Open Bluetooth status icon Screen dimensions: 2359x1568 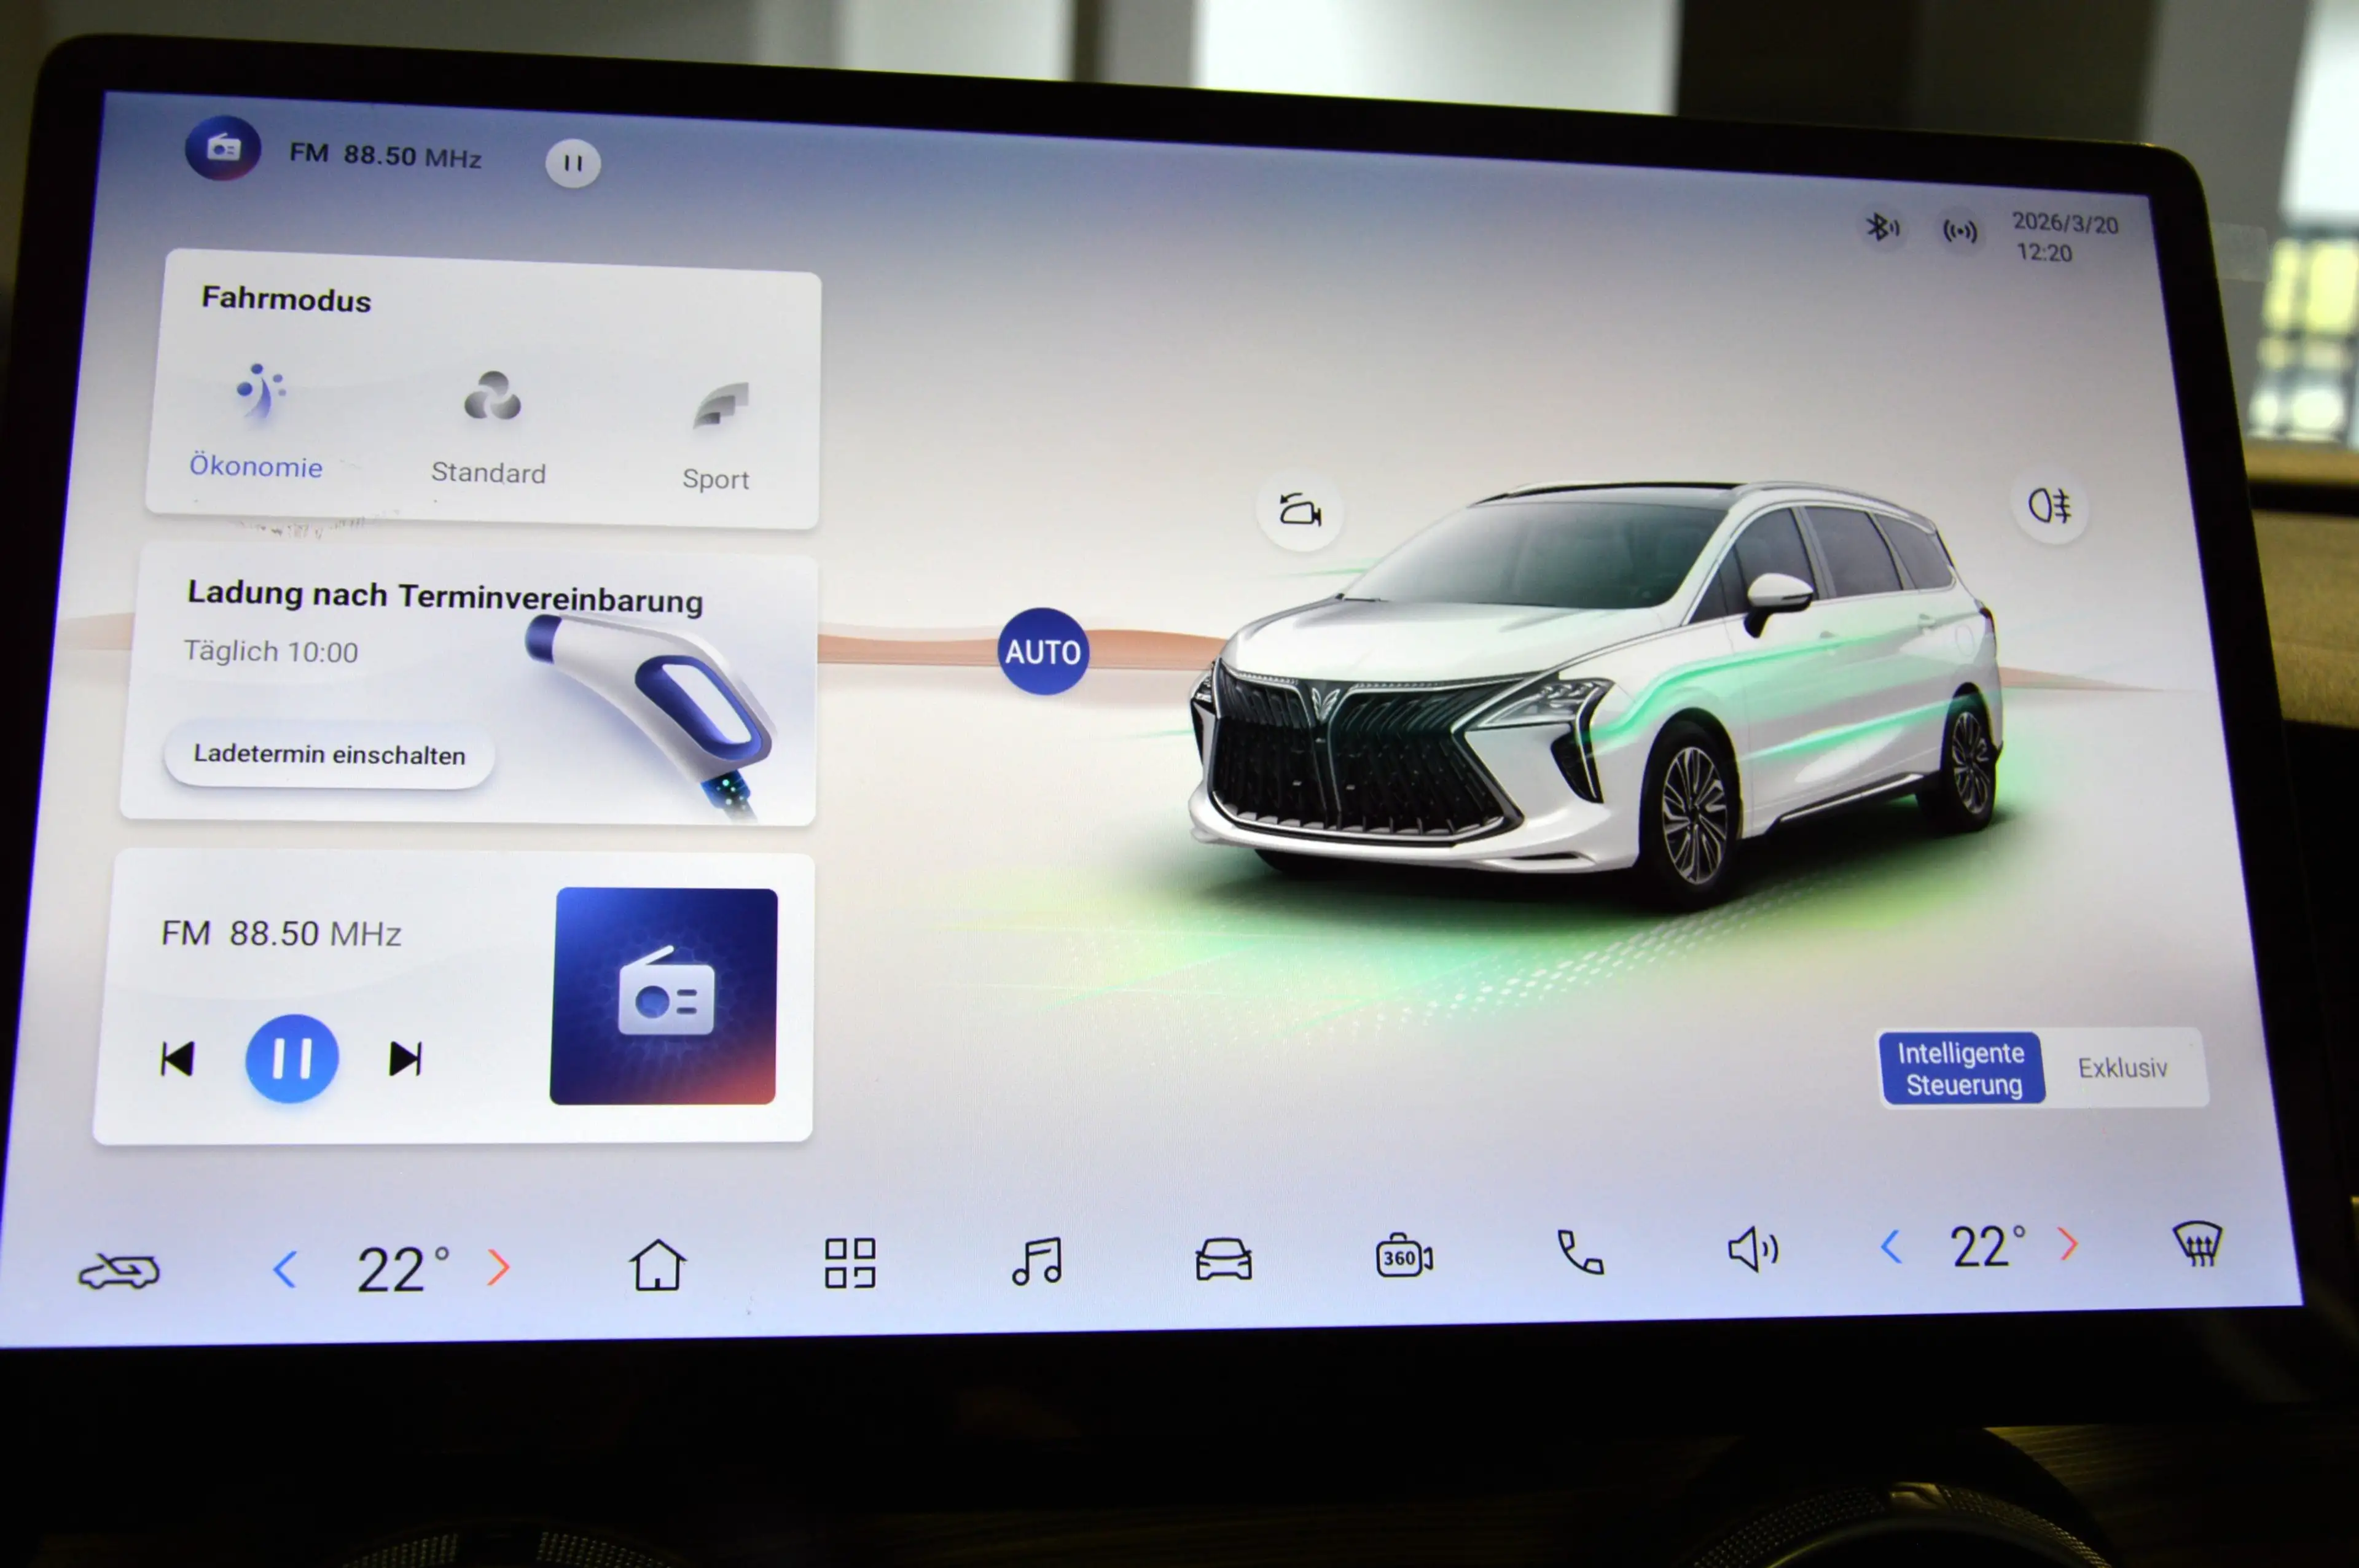pos(1882,227)
